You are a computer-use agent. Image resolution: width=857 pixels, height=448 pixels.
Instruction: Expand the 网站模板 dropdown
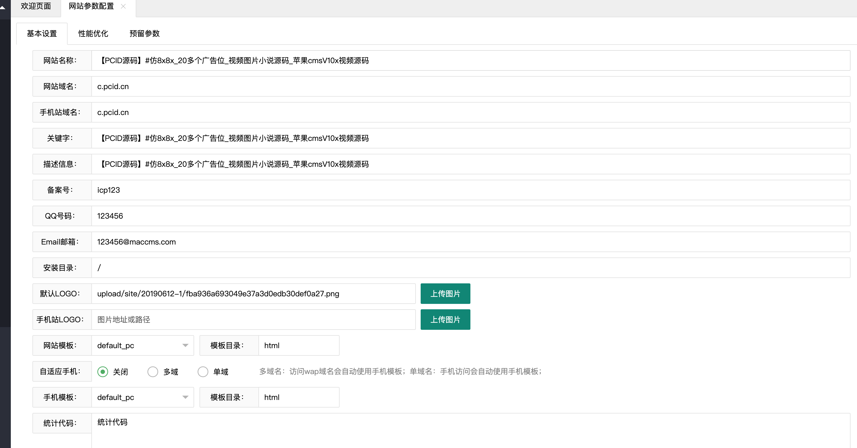pos(143,345)
